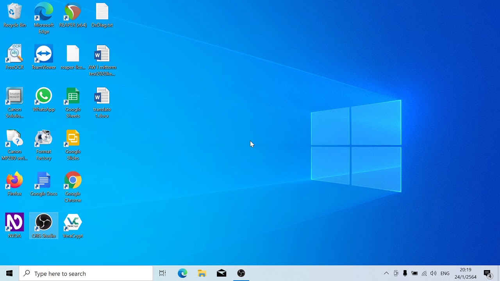Viewport: 500px width, 281px height.
Task: Select the AW I midterm test Word document
Action: [102, 60]
